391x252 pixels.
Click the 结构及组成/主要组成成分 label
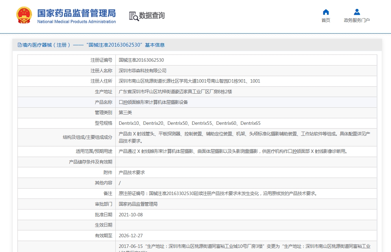coord(88,137)
